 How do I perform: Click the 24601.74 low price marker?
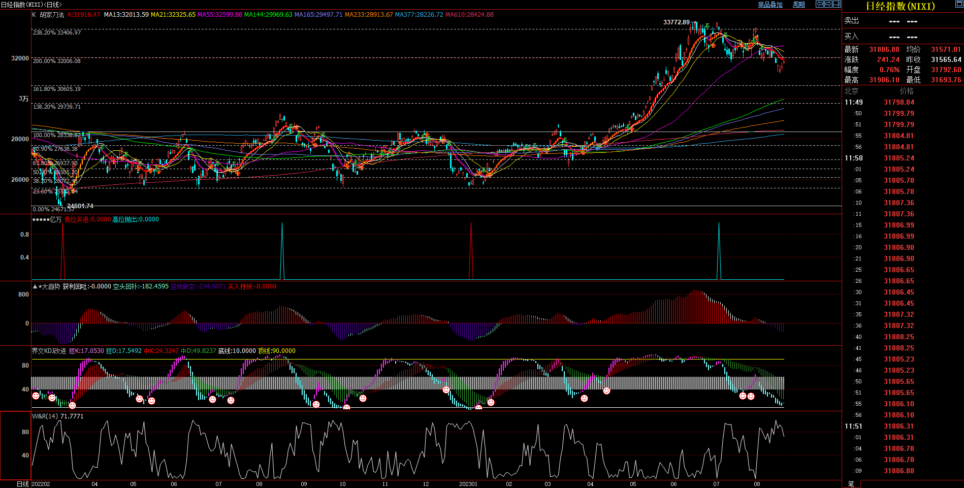[x=80, y=206]
